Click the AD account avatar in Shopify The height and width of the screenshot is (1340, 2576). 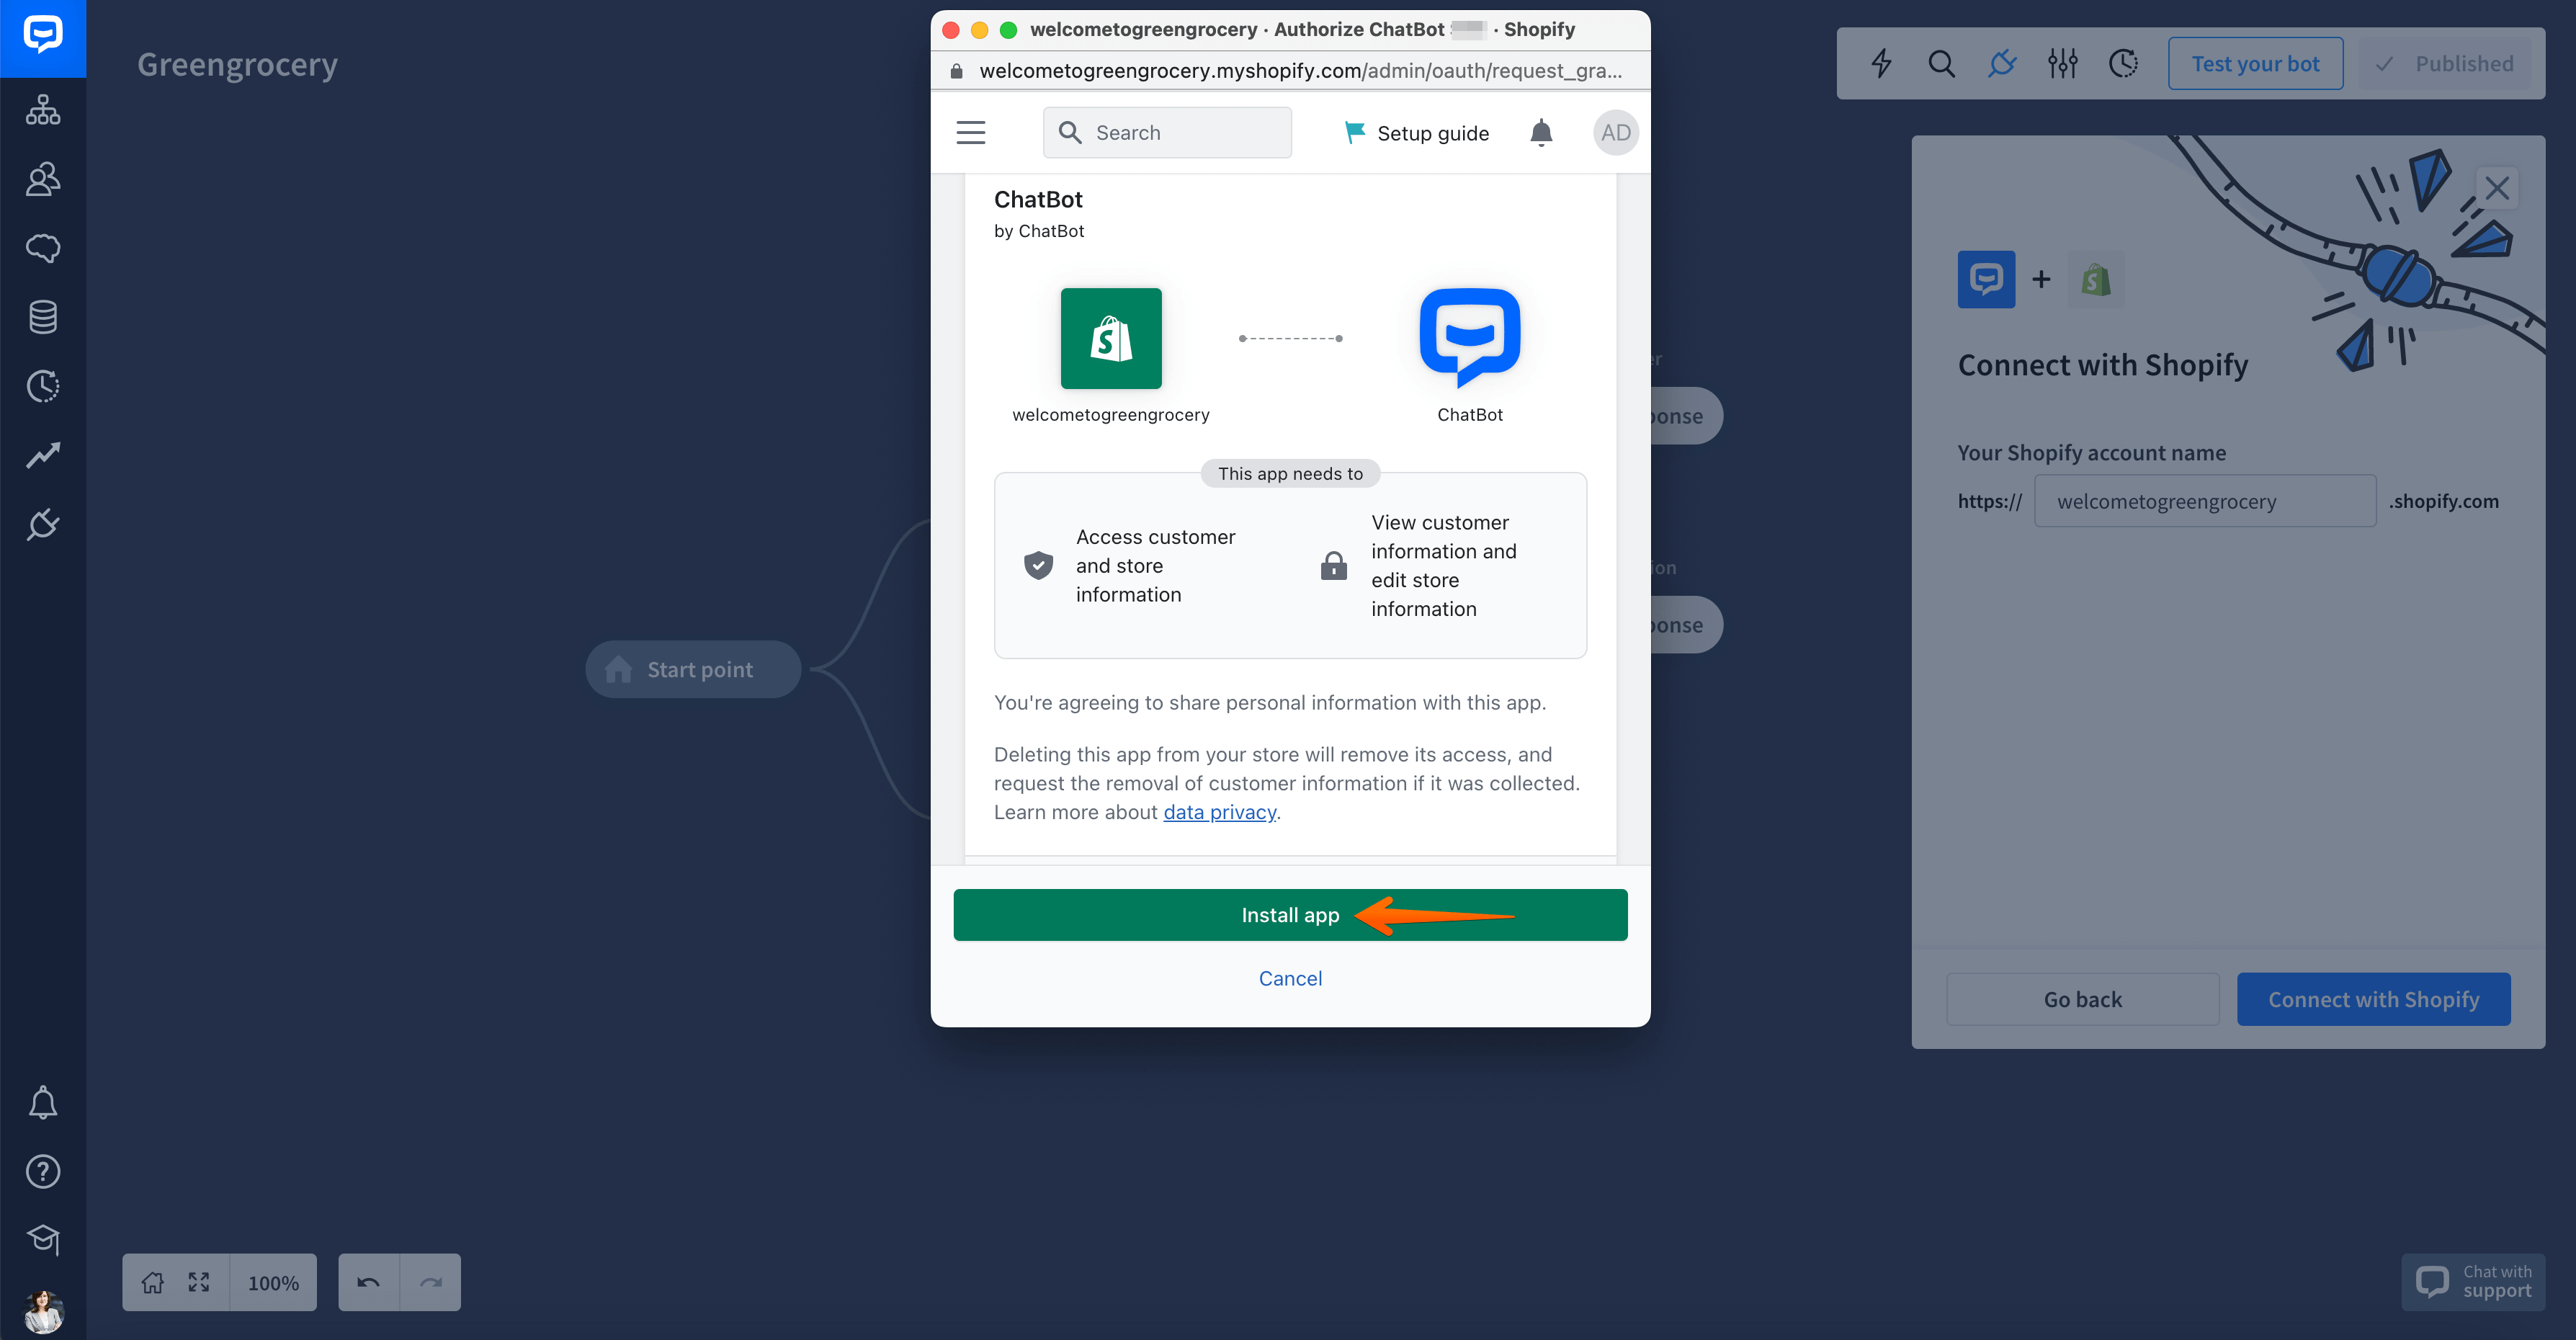(x=1615, y=133)
